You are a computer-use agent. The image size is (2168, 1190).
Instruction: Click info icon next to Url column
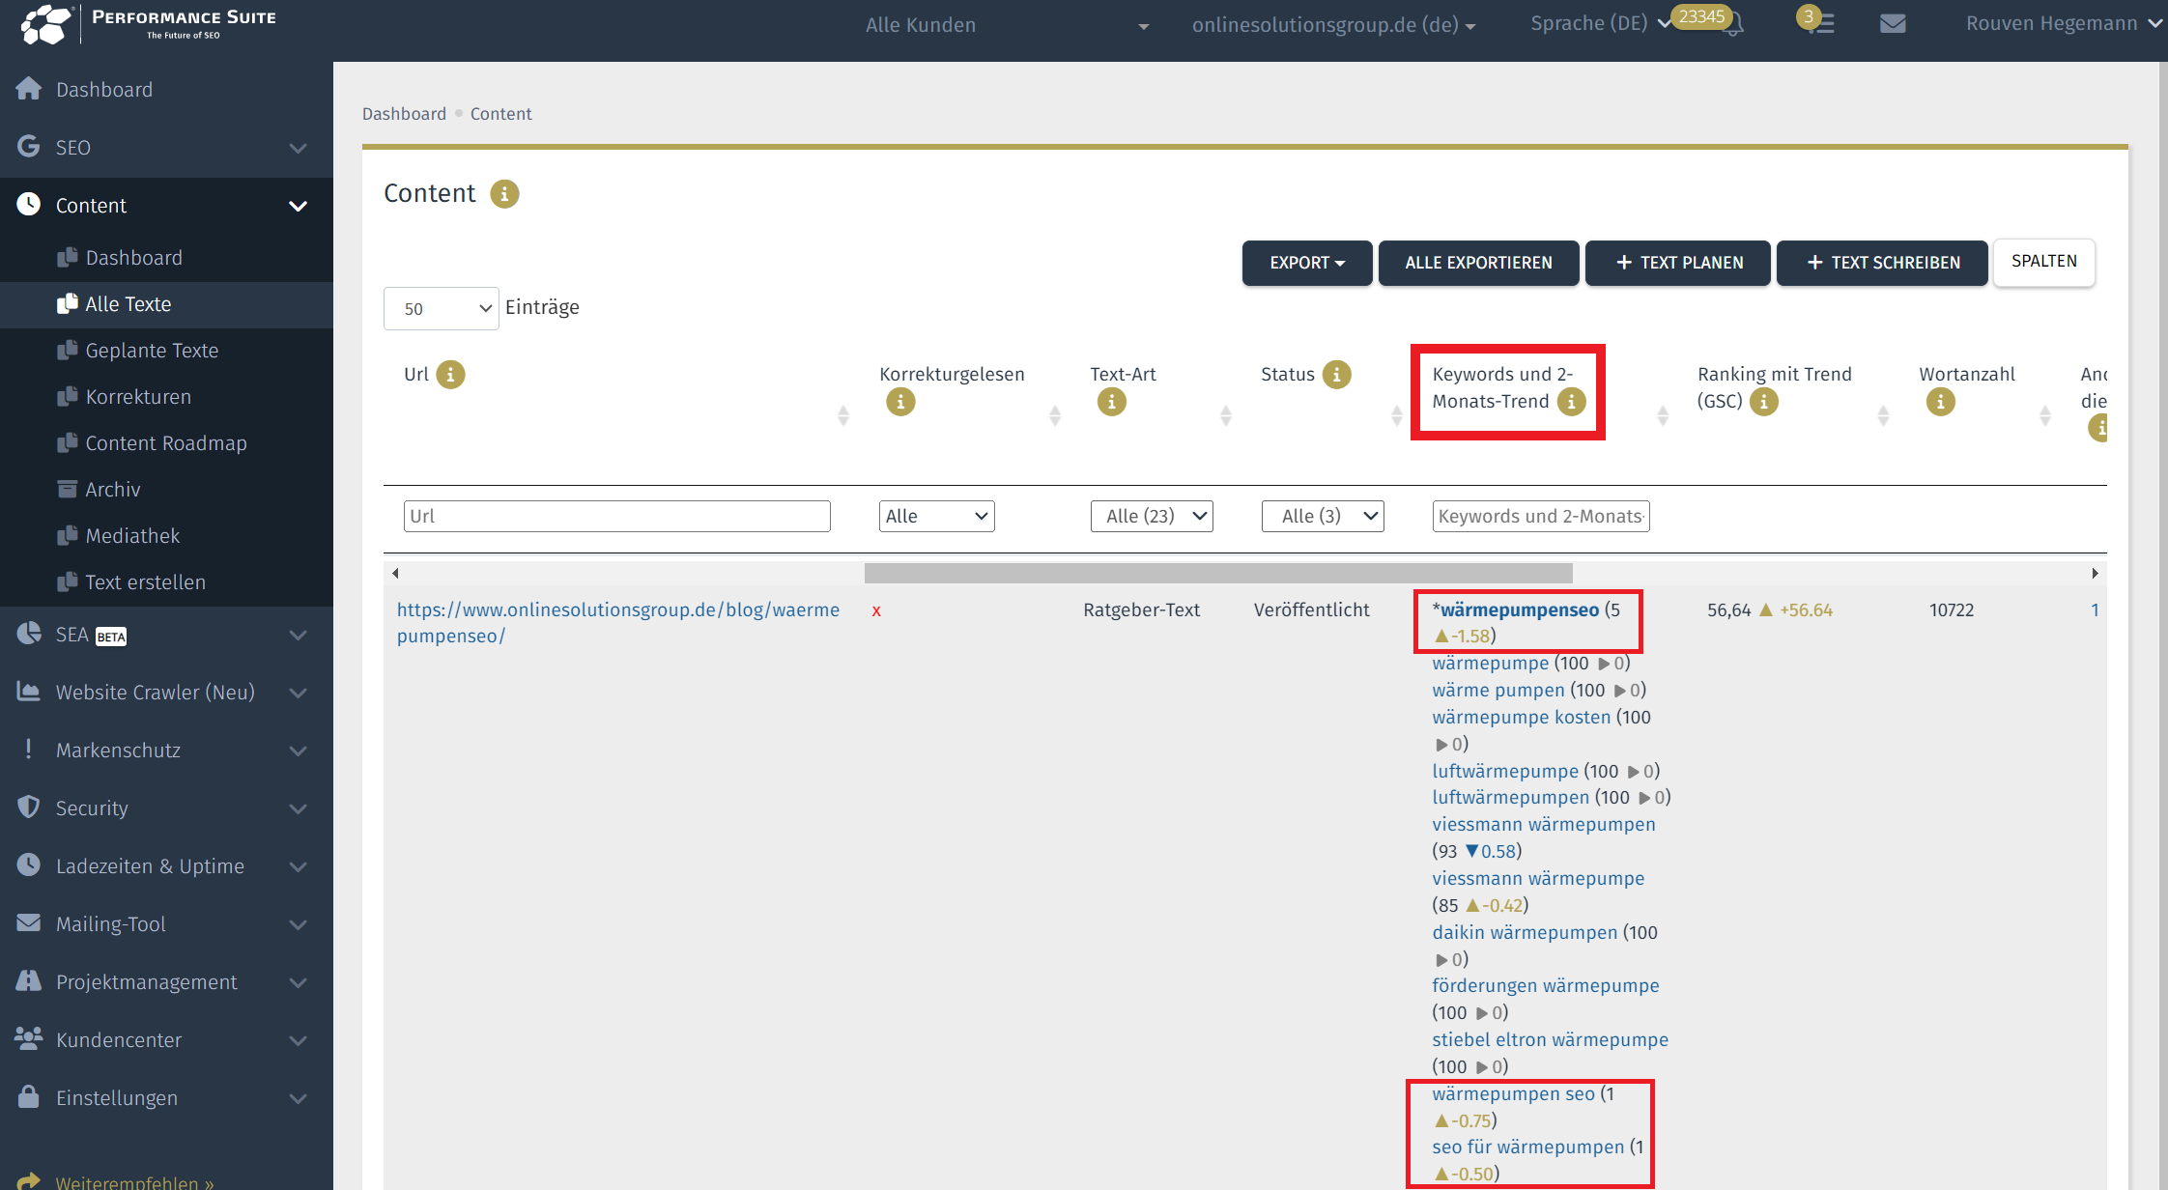coord(450,375)
